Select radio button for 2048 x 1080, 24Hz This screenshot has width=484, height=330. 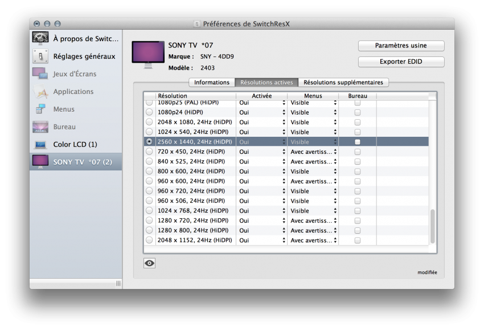(149, 122)
